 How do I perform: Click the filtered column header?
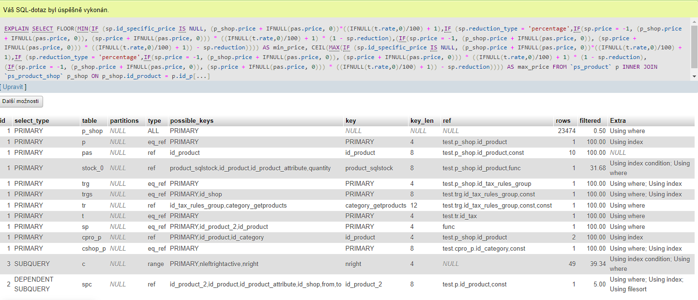590,120
